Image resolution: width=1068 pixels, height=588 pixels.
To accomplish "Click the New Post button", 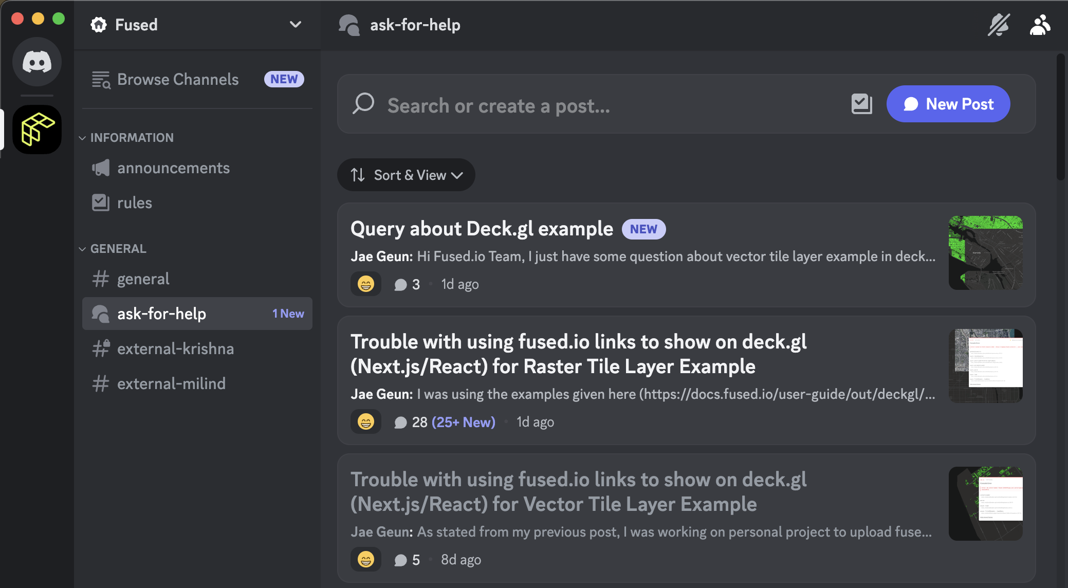I will tap(948, 104).
